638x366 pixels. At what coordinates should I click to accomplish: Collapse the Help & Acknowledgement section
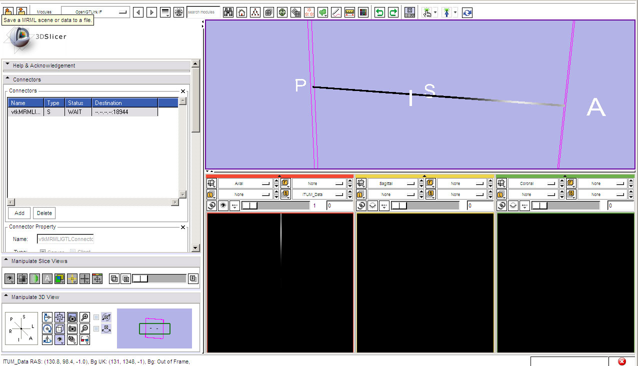(x=7, y=65)
